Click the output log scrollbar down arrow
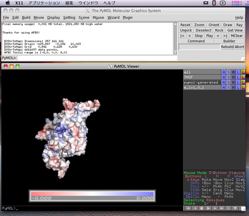Screen dimensions: 249x216 [x=175, y=53]
